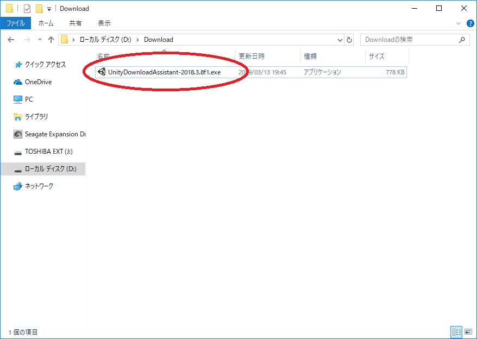
Task: Go back with the back arrow
Action: coord(11,40)
